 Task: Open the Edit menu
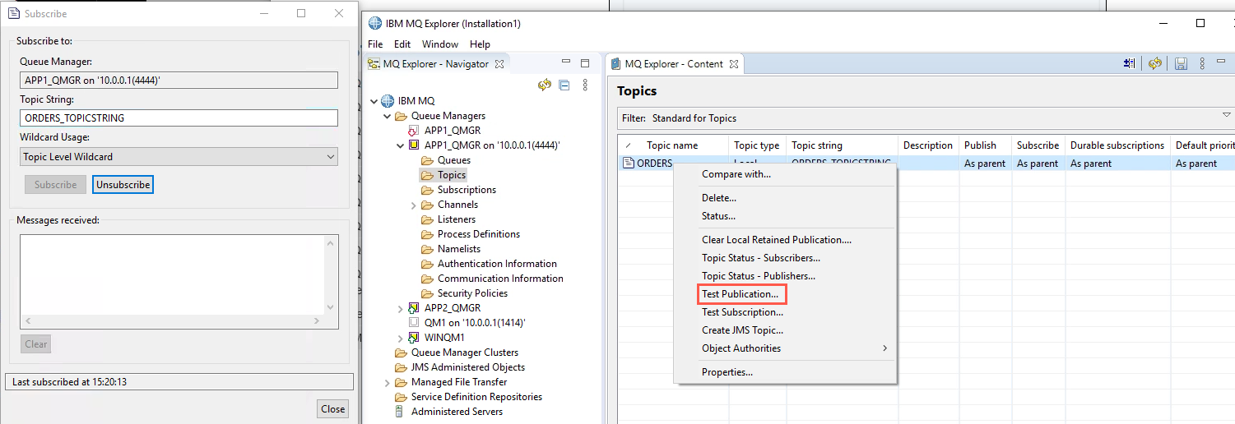402,44
